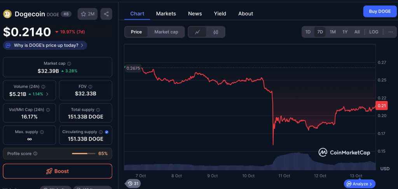Switch to the line chart view icon
Image resolution: width=398 pixels, height=189 pixels.
coord(197,32)
